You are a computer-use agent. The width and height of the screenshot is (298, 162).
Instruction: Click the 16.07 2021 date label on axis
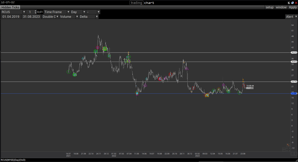coord(68,155)
